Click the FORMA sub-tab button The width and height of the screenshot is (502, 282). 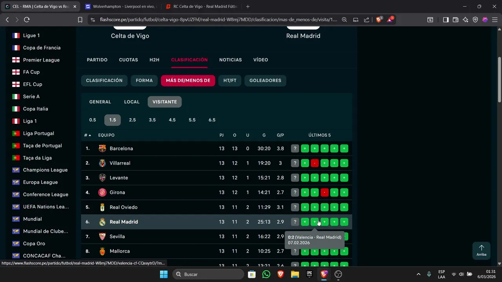point(144,80)
